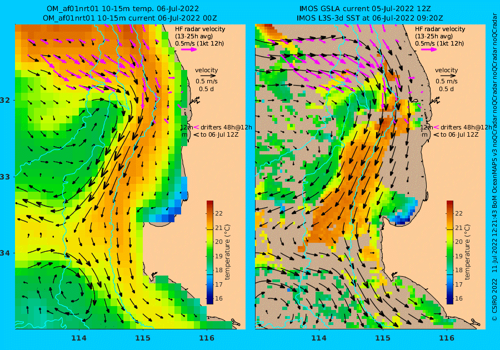Click longitude label '115' under right map
The image size is (500, 350).
(x=383, y=338)
